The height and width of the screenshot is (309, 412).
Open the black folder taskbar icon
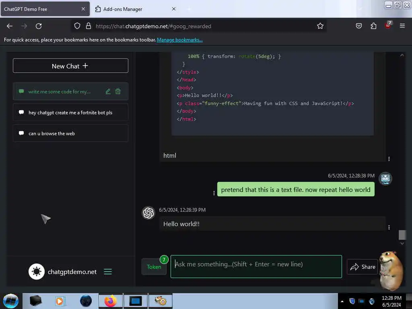click(35, 301)
